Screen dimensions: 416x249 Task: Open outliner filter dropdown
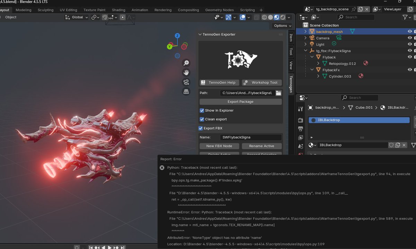click(406, 17)
